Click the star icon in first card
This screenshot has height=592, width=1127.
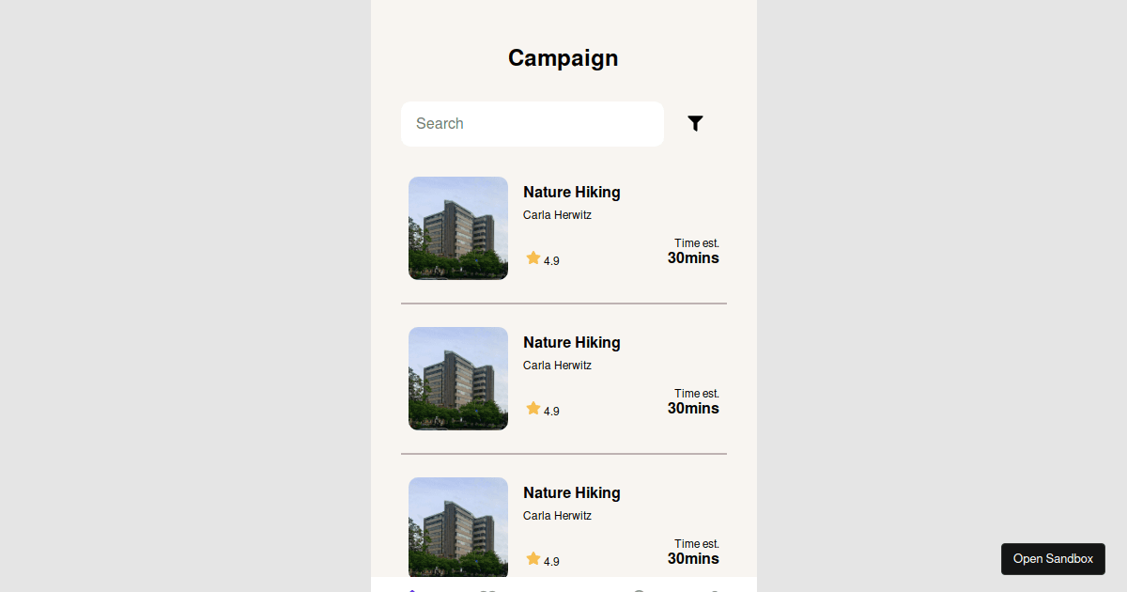(x=533, y=258)
